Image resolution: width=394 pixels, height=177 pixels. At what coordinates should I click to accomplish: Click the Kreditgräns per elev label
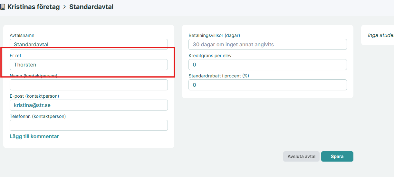point(210,56)
